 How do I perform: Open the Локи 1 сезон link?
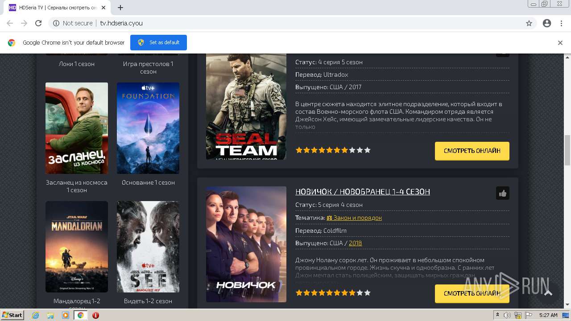[77, 64]
